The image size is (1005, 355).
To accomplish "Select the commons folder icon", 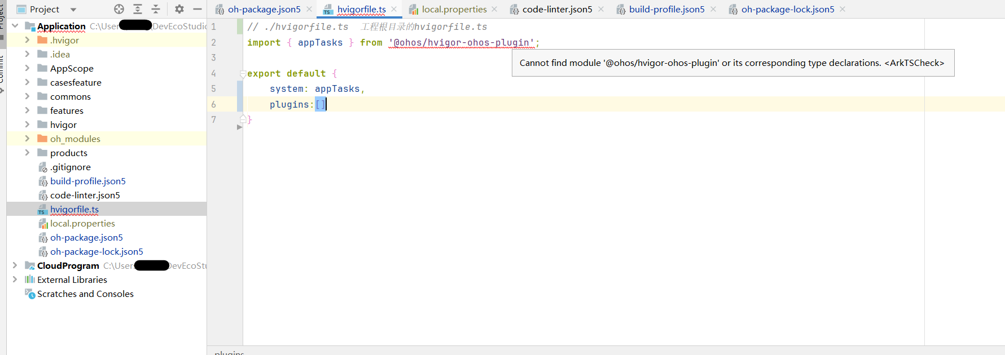I will [42, 96].
